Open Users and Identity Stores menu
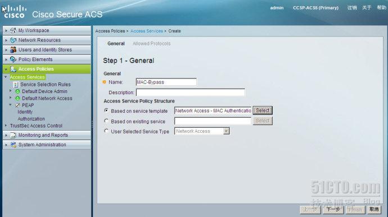Viewport: 388px width, 217px height. [47, 49]
